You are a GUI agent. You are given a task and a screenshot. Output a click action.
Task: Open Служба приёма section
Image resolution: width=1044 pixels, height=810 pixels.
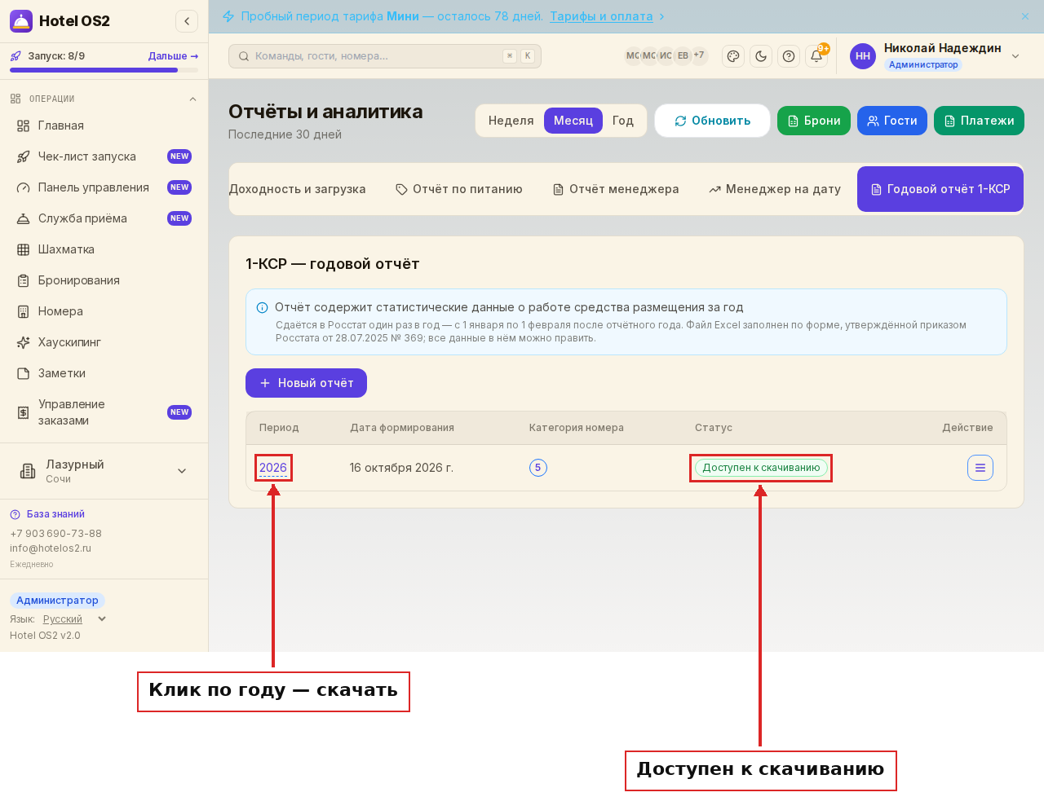tap(104, 218)
